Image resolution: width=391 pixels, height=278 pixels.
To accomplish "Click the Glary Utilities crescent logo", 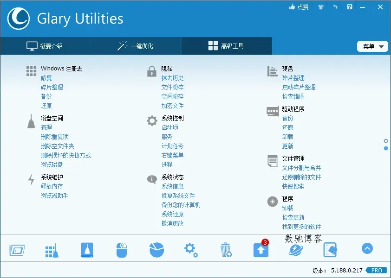I will 19,19.
